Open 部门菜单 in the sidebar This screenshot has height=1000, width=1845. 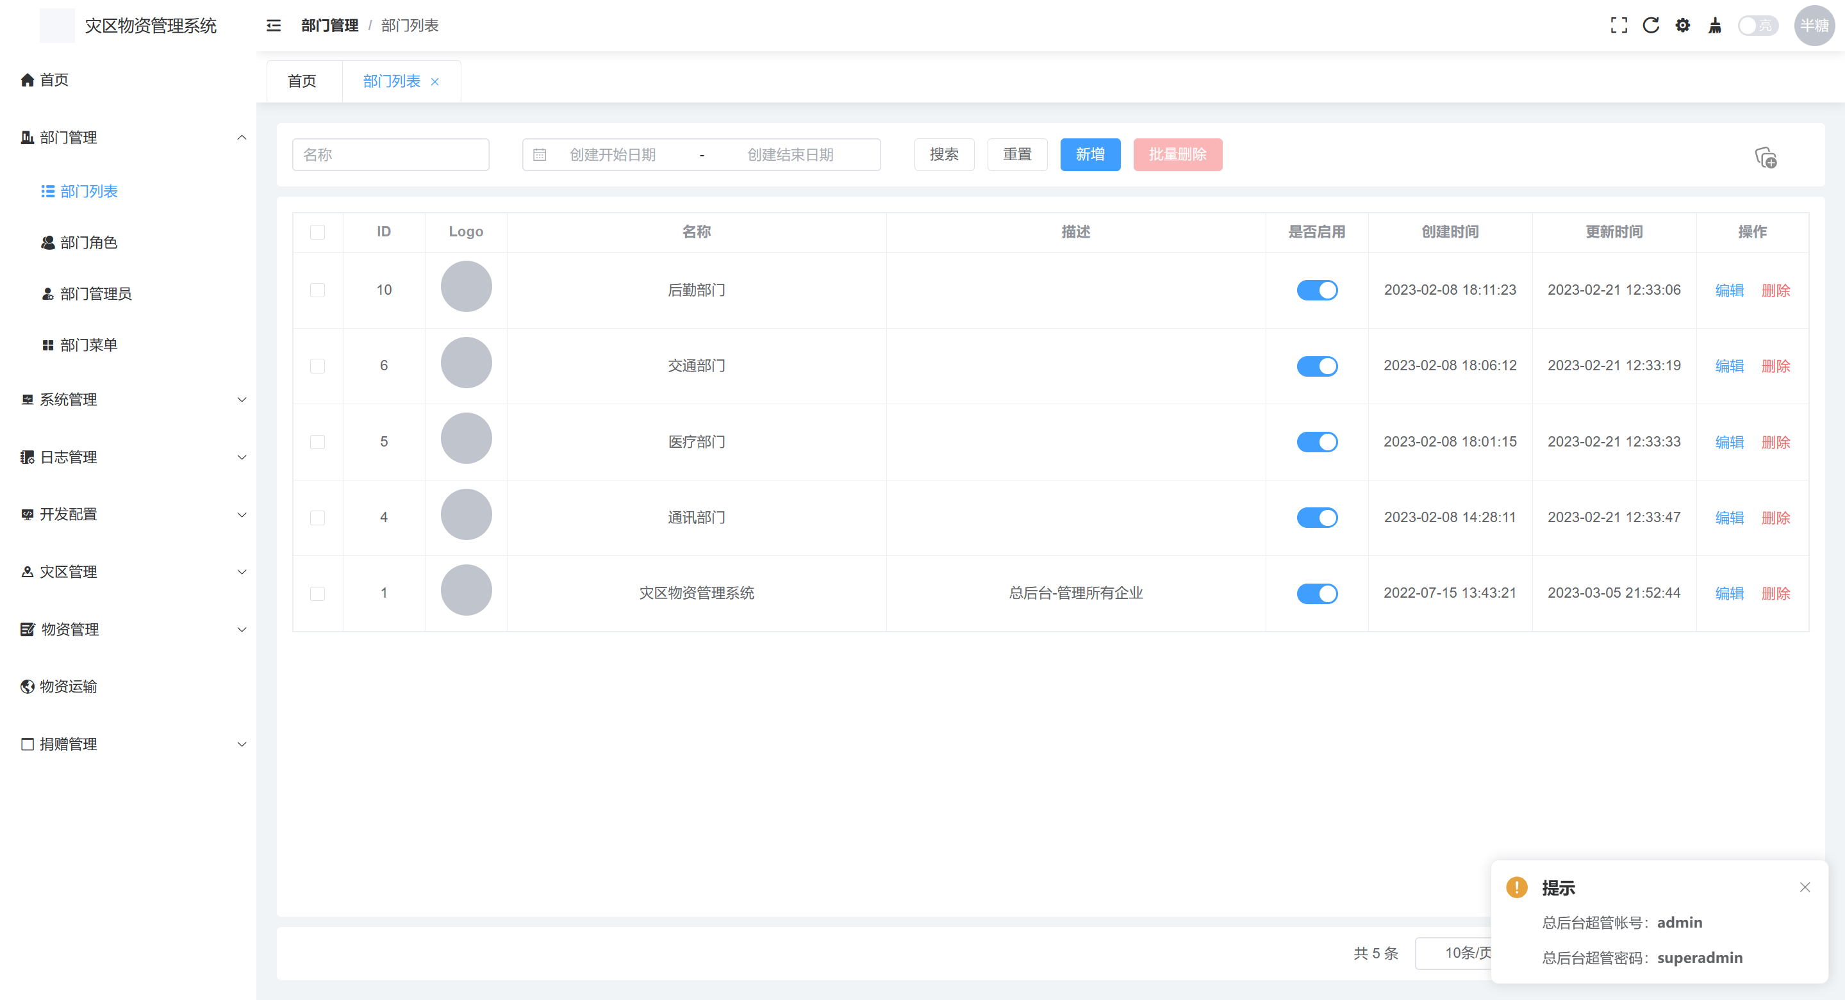click(x=128, y=345)
